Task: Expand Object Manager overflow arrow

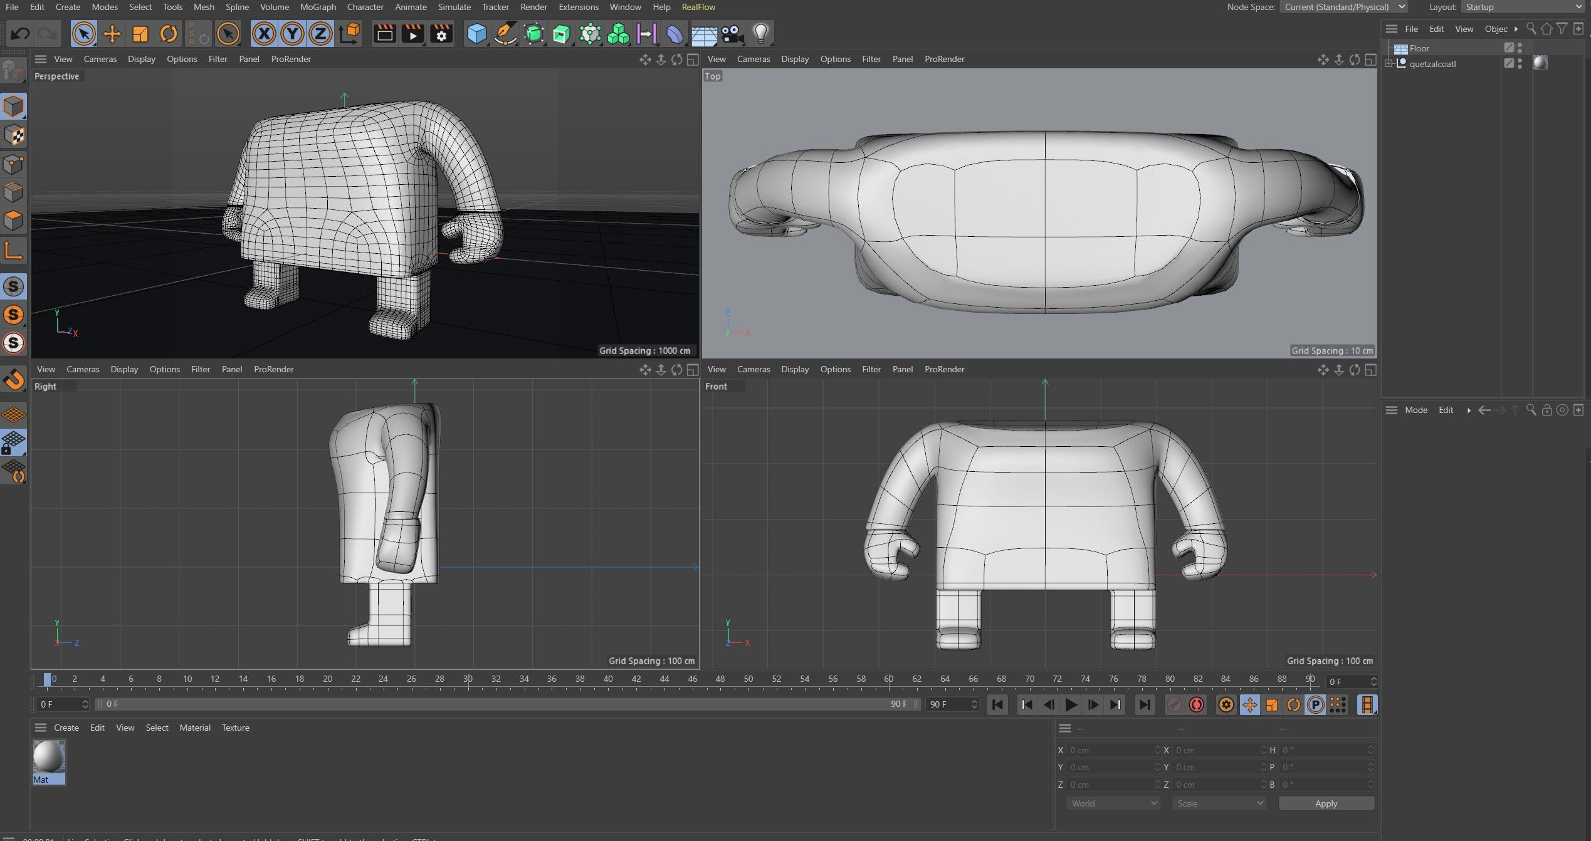Action: coord(1516,29)
